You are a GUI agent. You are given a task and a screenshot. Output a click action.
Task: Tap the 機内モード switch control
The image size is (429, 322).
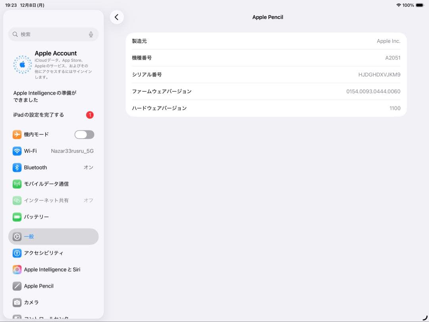coord(84,134)
